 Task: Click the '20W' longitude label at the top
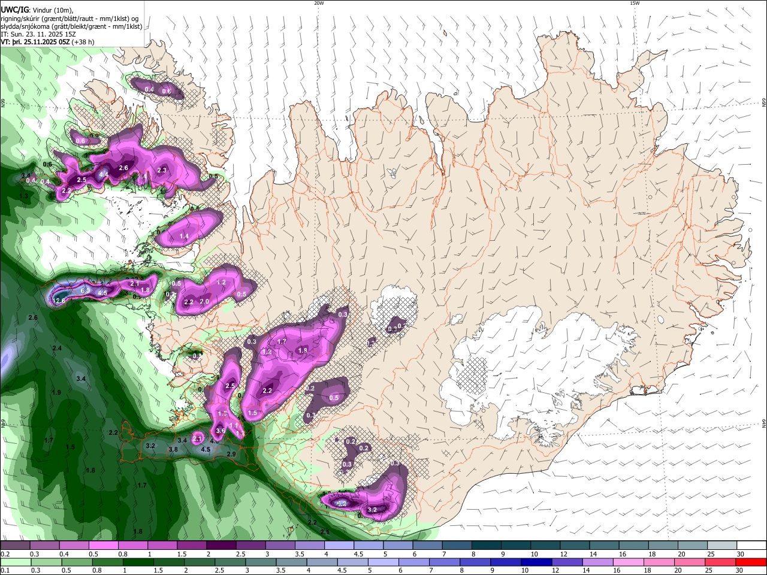(x=319, y=3)
